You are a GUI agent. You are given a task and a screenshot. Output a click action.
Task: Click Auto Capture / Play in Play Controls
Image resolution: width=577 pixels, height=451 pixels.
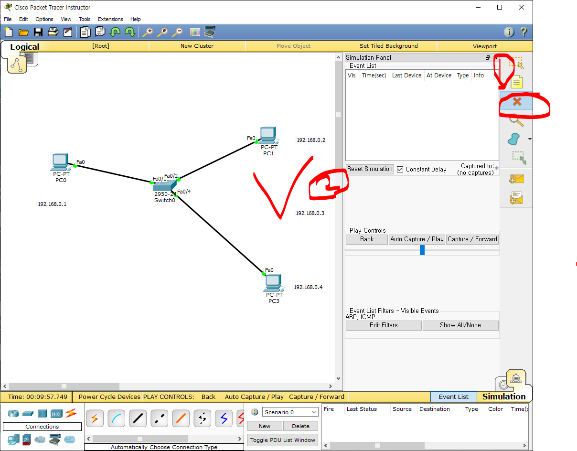[417, 239]
